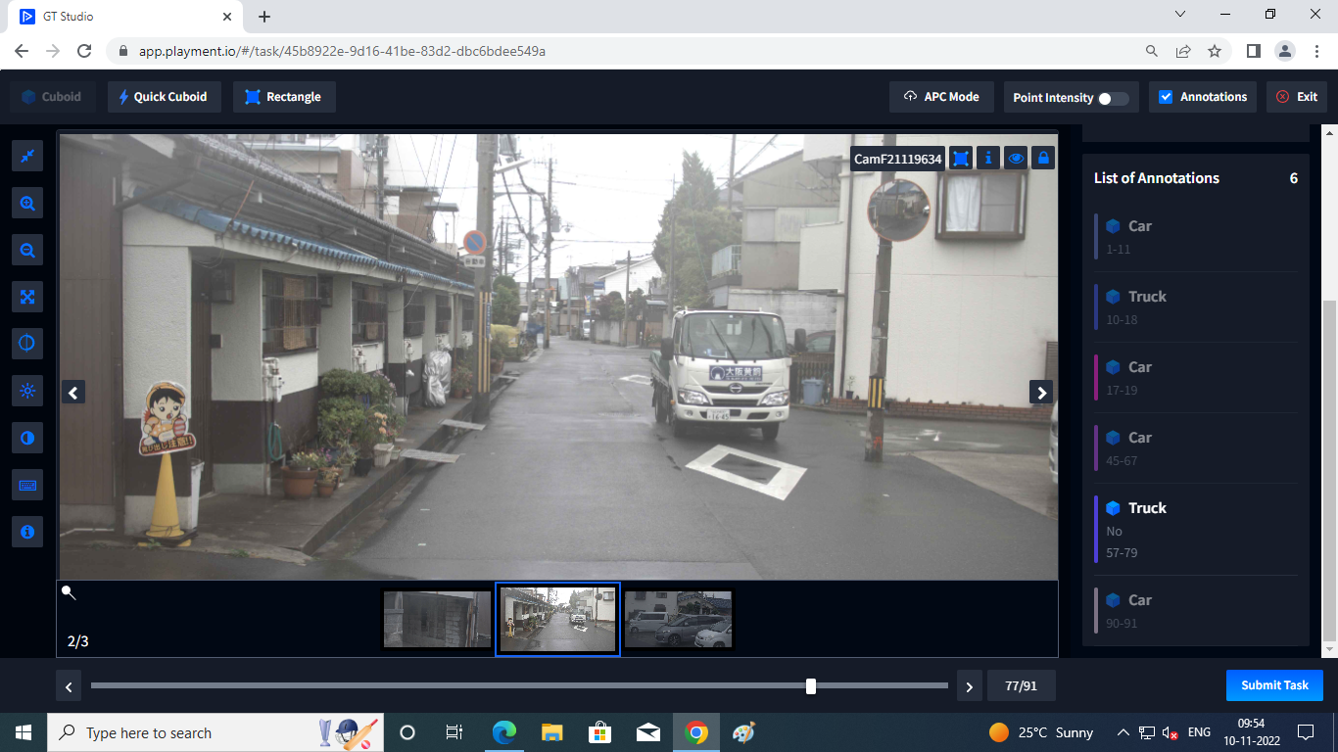Click the camera info icon beside CamF21119634
This screenshot has width=1338, height=752.
pyautogui.click(x=988, y=158)
